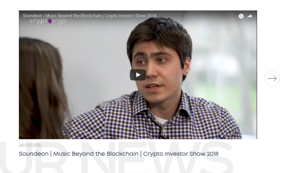301x173 pixels.
Task: Open the embedded video title overlay link
Action: tap(90, 16)
